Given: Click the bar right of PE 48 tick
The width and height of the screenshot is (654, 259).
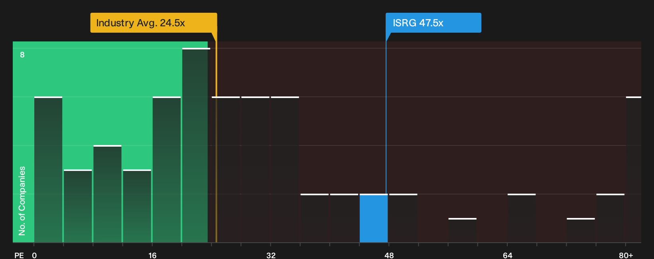Looking at the screenshot, I should tap(403, 218).
